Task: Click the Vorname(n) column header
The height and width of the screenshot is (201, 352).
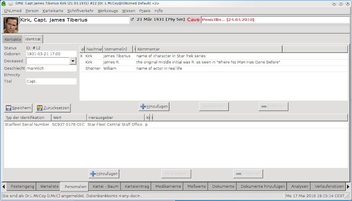Action: 117,49
